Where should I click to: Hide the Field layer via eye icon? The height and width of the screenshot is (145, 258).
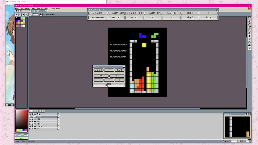click(30, 124)
